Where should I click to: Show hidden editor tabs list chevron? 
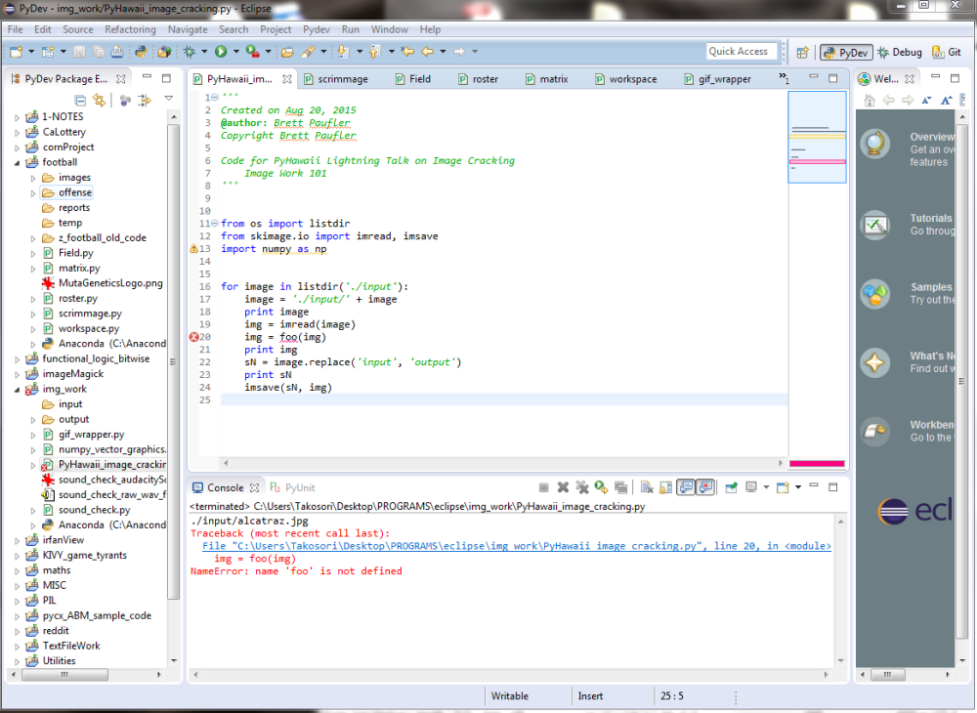(x=784, y=78)
